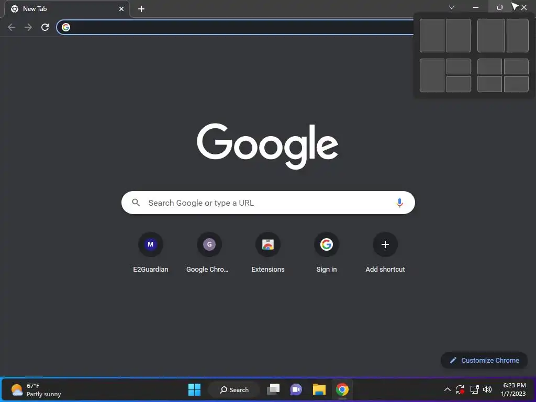
Task: Open the taskbar Search box
Action: tap(234, 389)
